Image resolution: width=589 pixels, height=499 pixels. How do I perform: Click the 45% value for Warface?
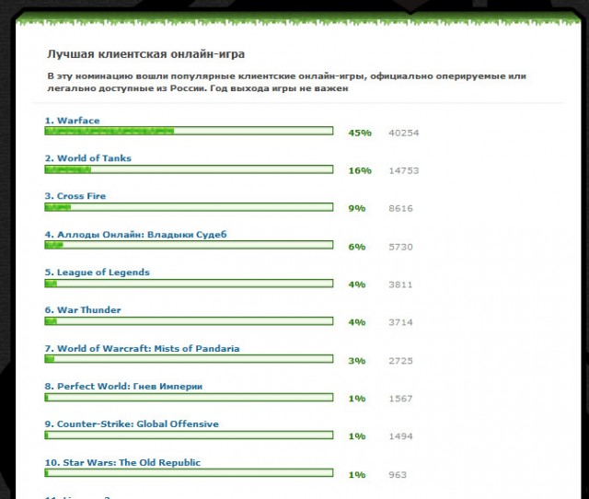tap(360, 133)
